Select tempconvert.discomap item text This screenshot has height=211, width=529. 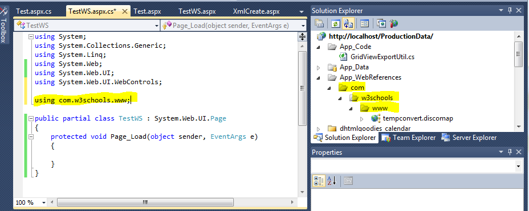click(418, 118)
